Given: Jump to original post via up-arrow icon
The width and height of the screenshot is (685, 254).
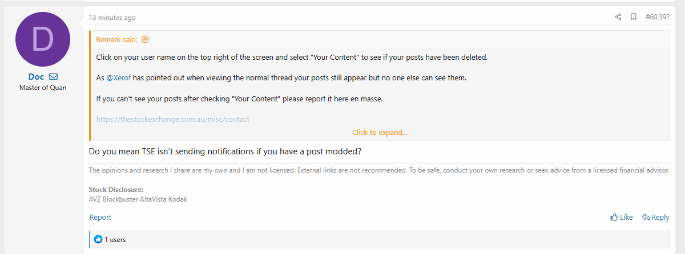Looking at the screenshot, I should (145, 39).
